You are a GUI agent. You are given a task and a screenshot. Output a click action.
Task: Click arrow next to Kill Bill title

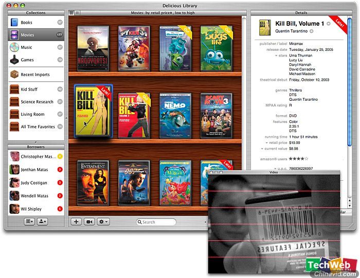click(x=329, y=24)
